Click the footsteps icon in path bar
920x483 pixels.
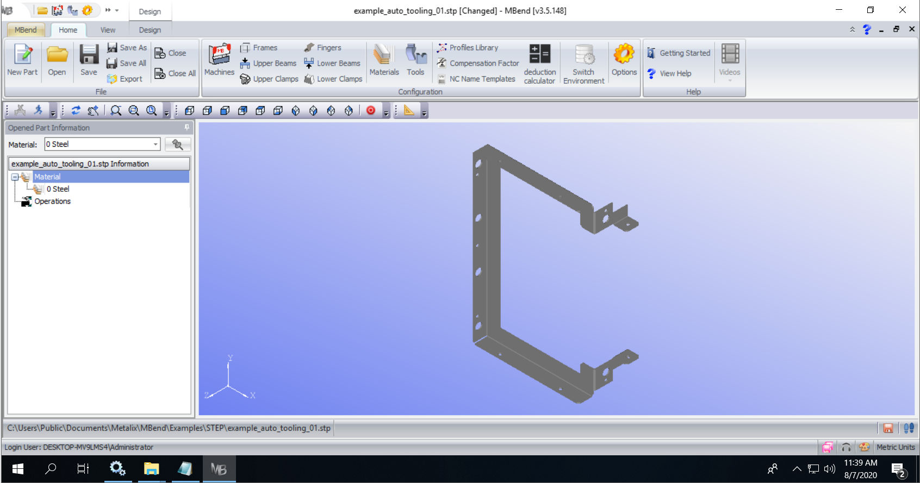[909, 428]
